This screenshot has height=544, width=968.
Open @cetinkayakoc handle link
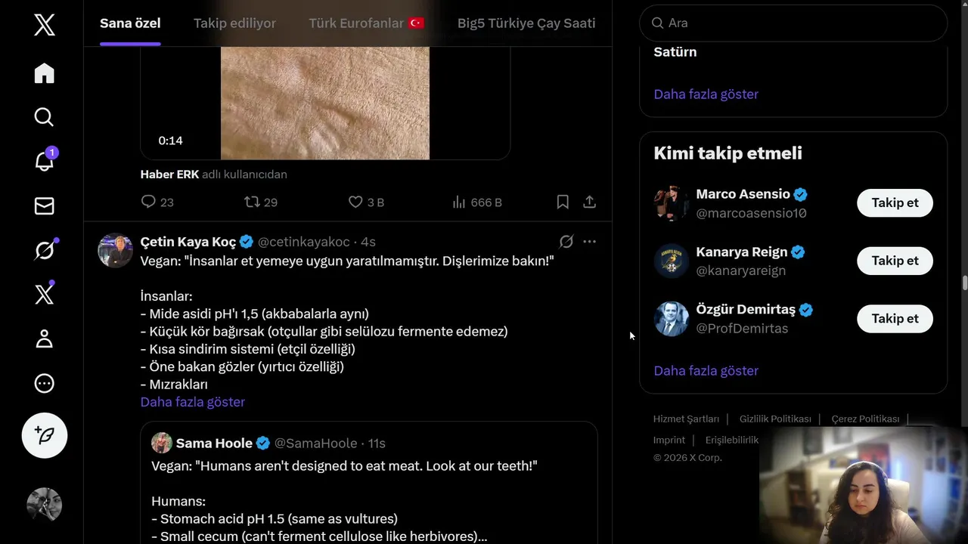pyautogui.click(x=304, y=242)
